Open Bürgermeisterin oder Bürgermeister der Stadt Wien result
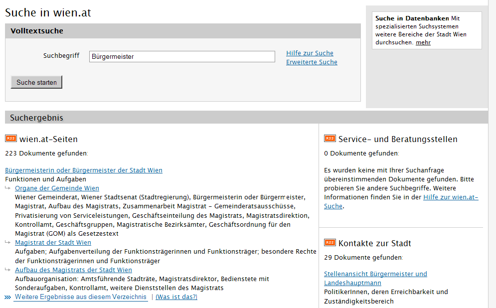The image size is (496, 308). [84, 170]
